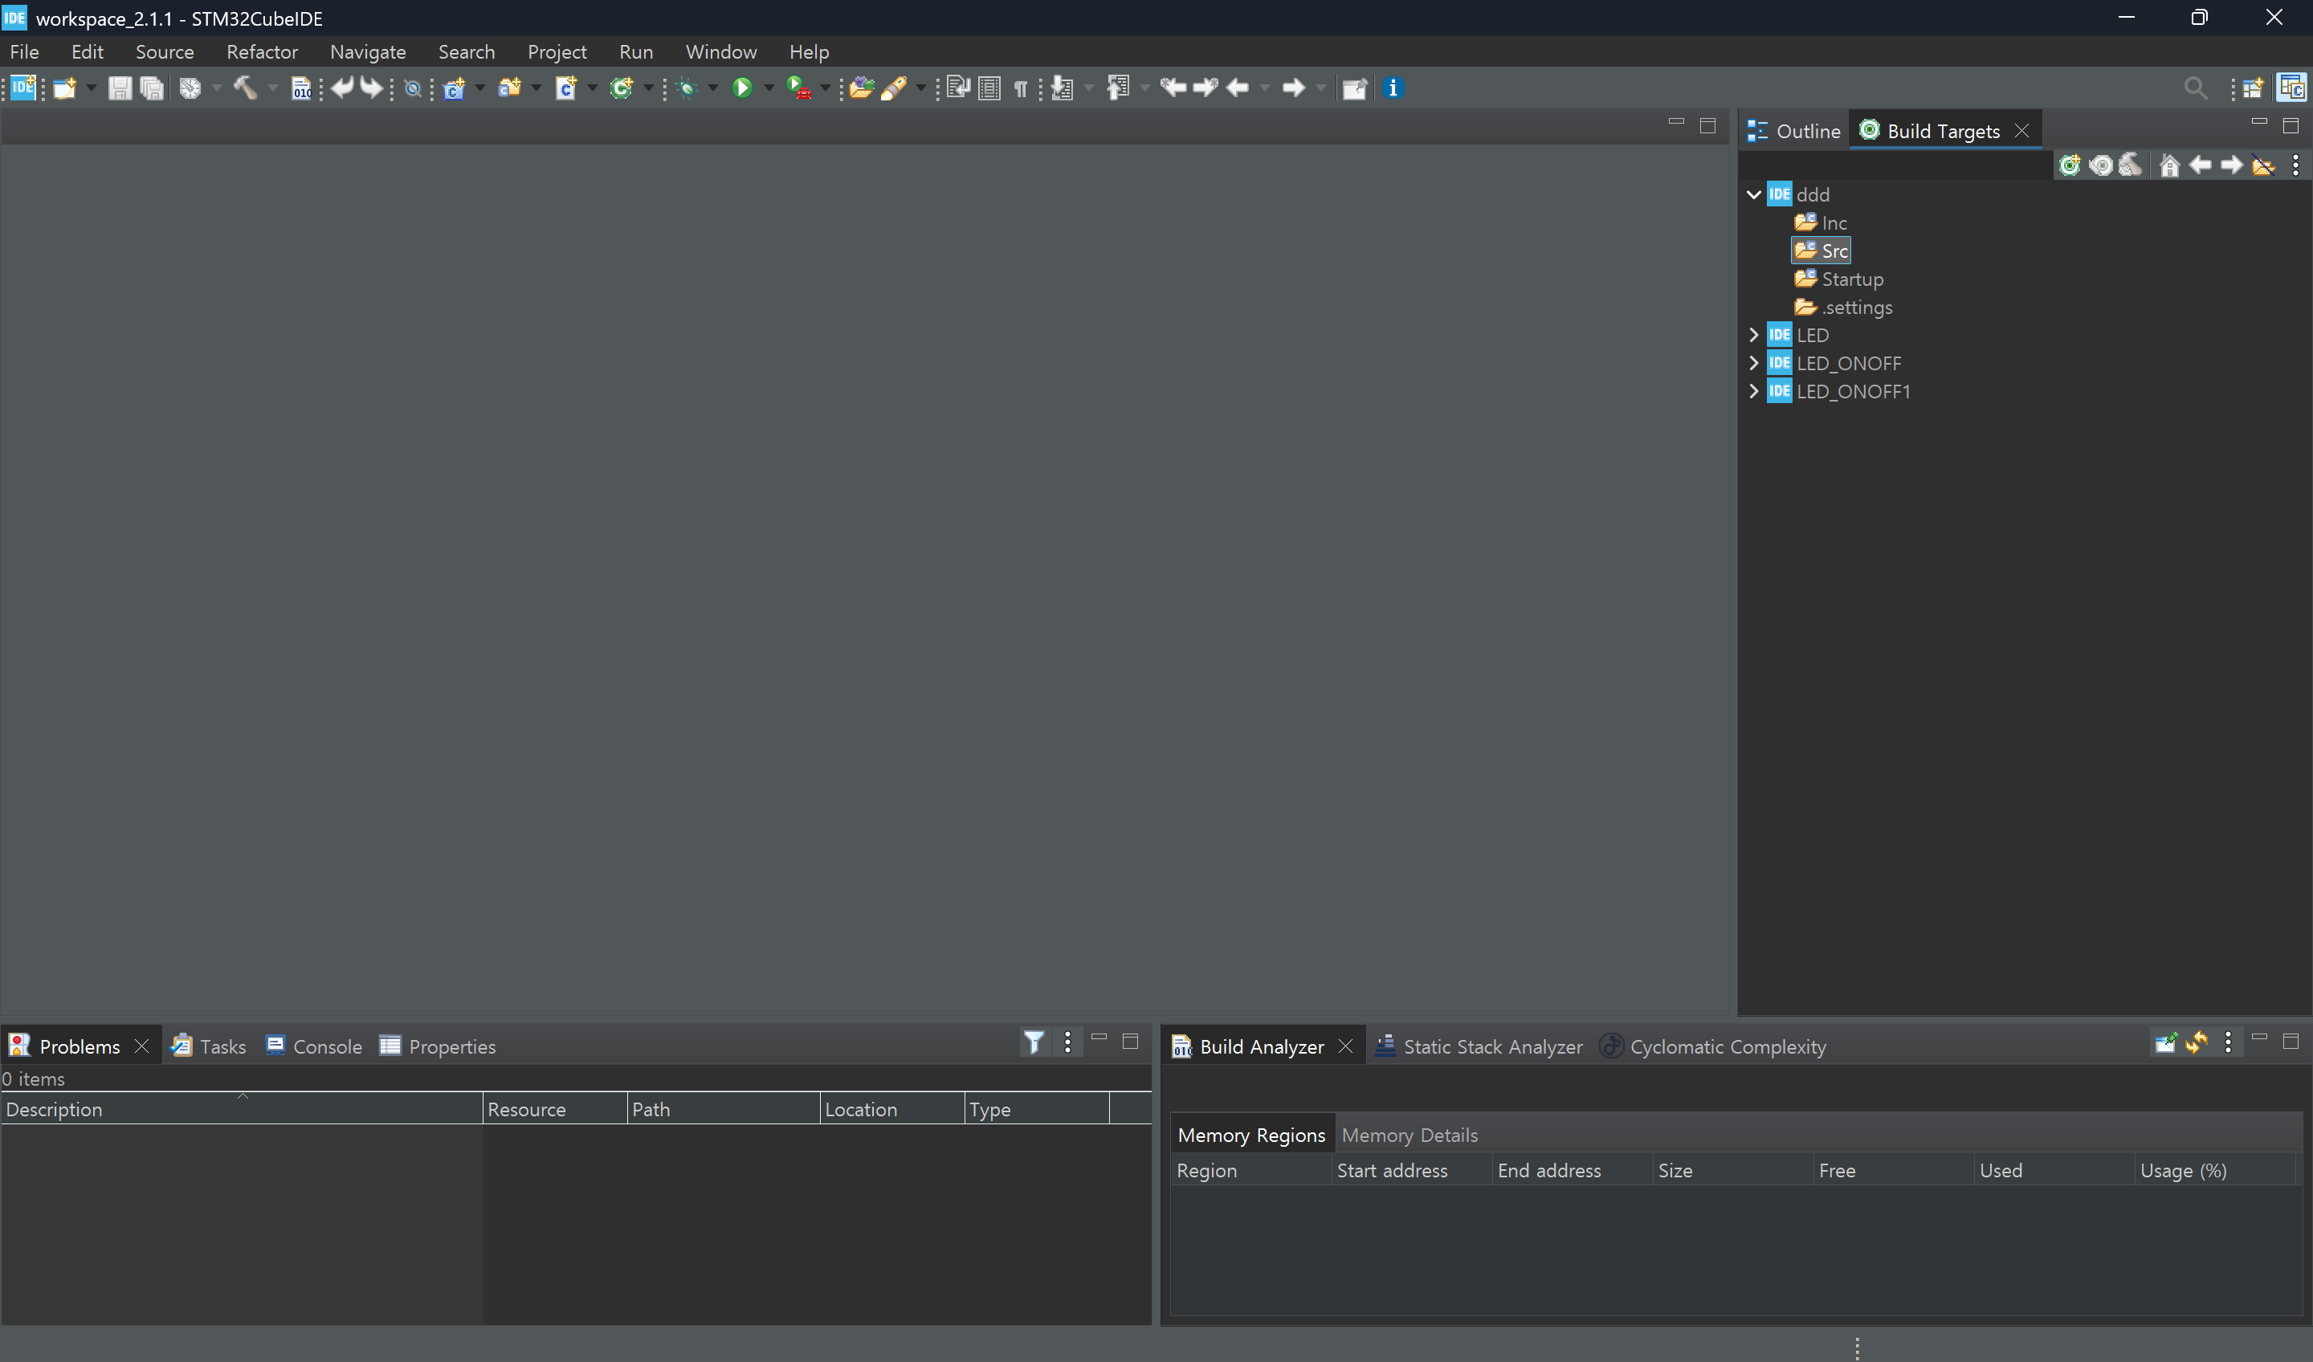The height and width of the screenshot is (1362, 2313).
Task: Click the New Build Target icon
Action: coord(2070,165)
